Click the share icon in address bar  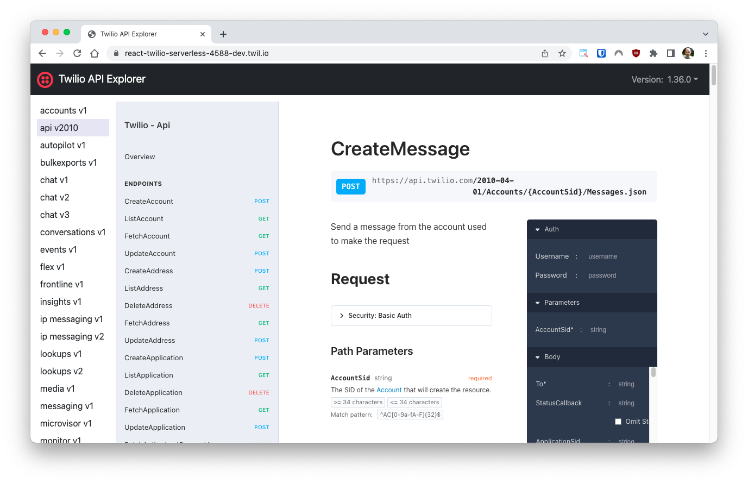(545, 53)
